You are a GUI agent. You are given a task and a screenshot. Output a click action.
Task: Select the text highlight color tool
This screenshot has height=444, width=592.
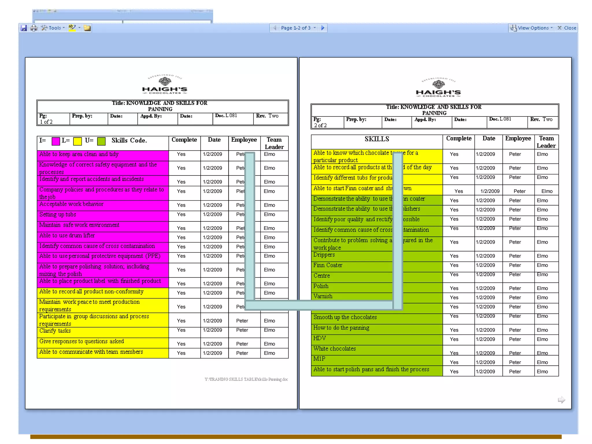point(72,28)
